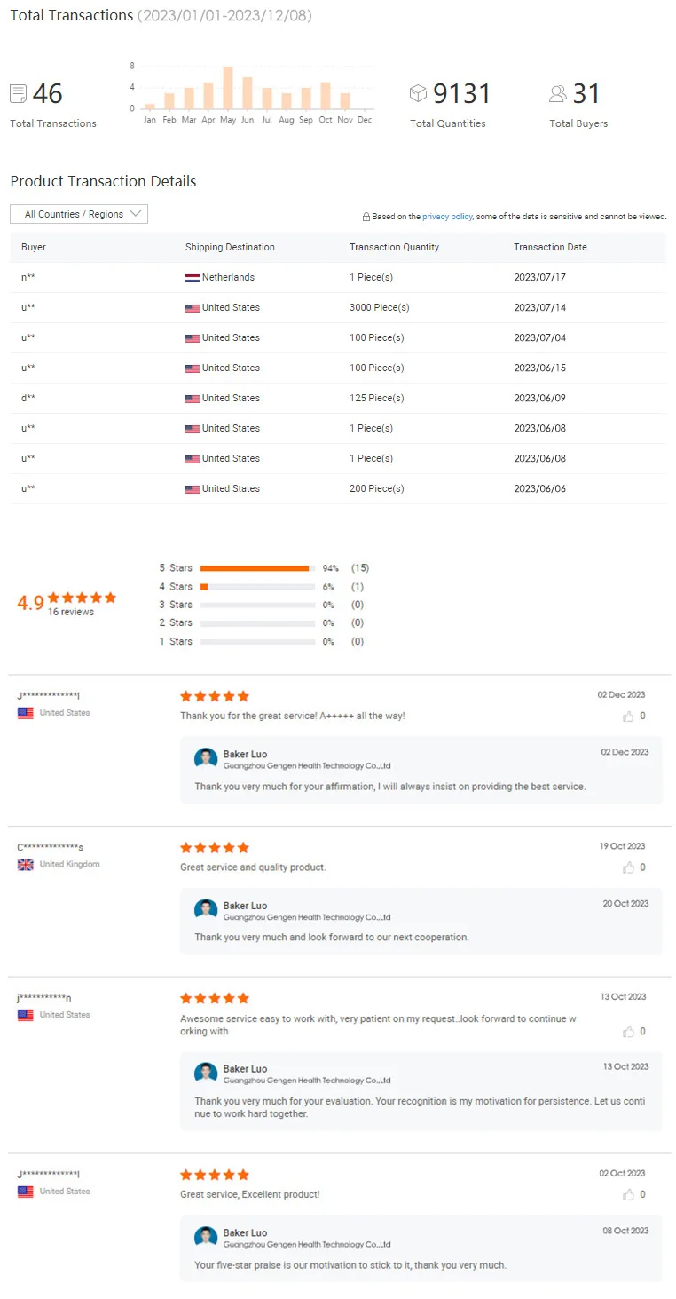Click the United Kingdom flag in reviews
The height and width of the screenshot is (1299, 676).
pyautogui.click(x=26, y=864)
